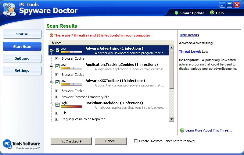Select Registry Value to be Repaired item
This screenshot has width=244, height=155.
[x=83, y=119]
